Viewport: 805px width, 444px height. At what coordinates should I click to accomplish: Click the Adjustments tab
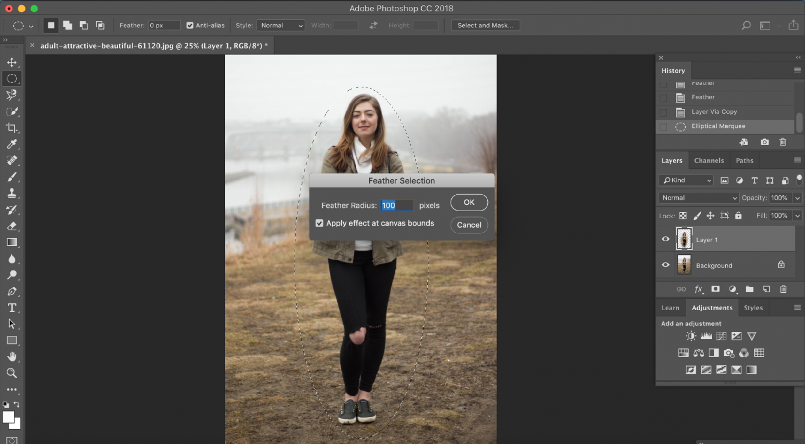[x=711, y=307]
